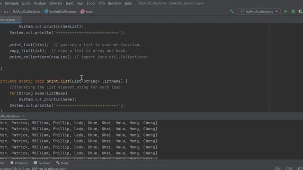This screenshot has width=303, height=170.
Task: Click the first listAndCollections package breadcrumb
Action: click(x=27, y=11)
